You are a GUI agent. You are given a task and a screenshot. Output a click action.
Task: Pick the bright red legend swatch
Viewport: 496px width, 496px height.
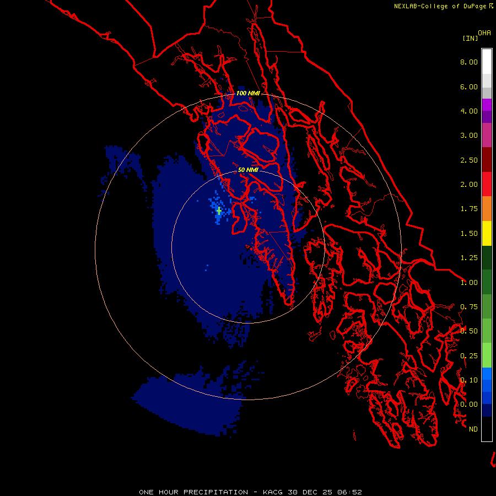tap(487, 184)
